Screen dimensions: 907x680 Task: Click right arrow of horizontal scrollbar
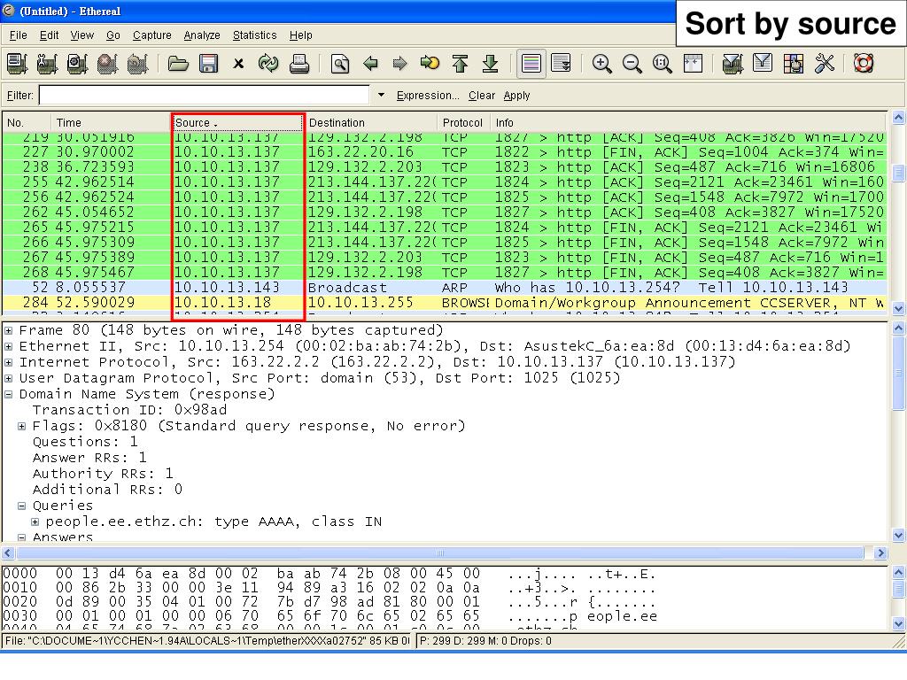pos(880,553)
